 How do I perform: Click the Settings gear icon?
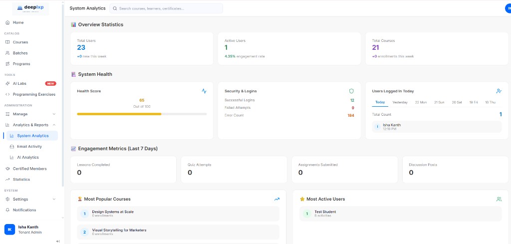tap(7, 199)
